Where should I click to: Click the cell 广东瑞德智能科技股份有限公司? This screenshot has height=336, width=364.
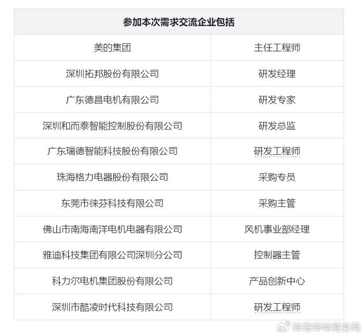click(x=112, y=151)
